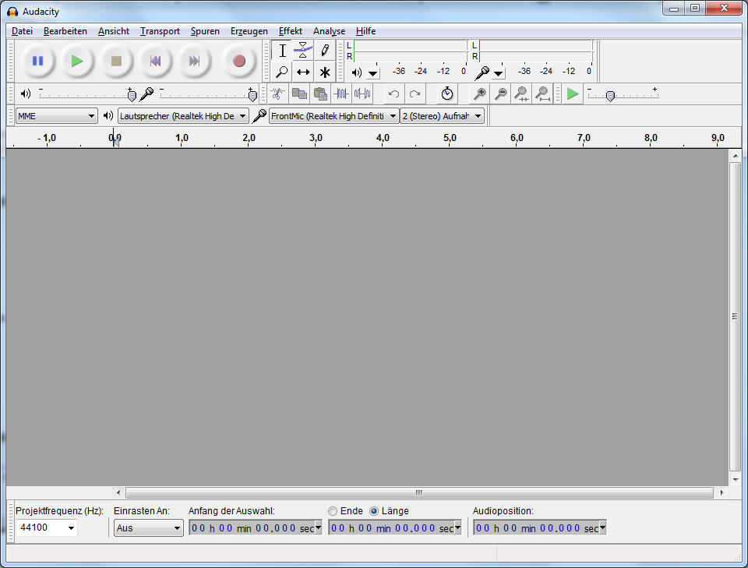Select the Envelope tool
Image resolution: width=748 pixels, height=568 pixels.
pyautogui.click(x=303, y=50)
